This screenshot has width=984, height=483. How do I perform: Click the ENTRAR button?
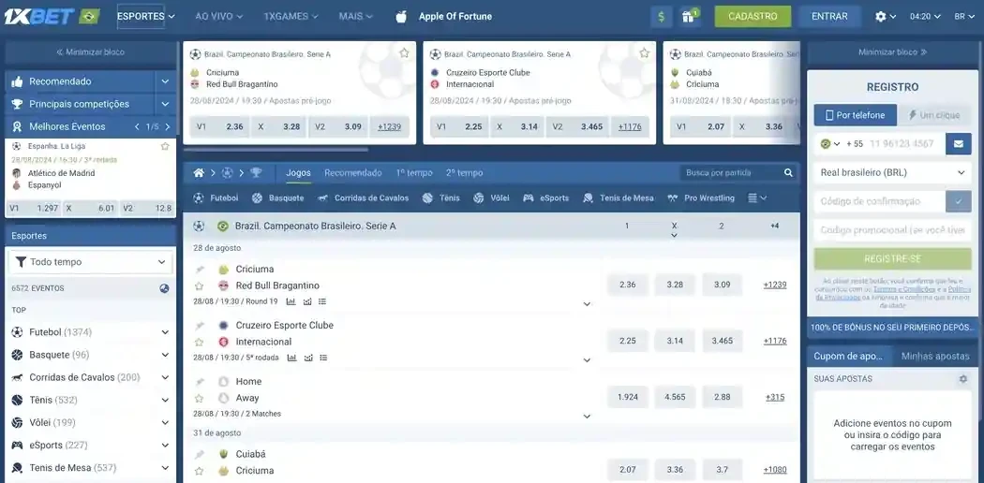coord(829,16)
